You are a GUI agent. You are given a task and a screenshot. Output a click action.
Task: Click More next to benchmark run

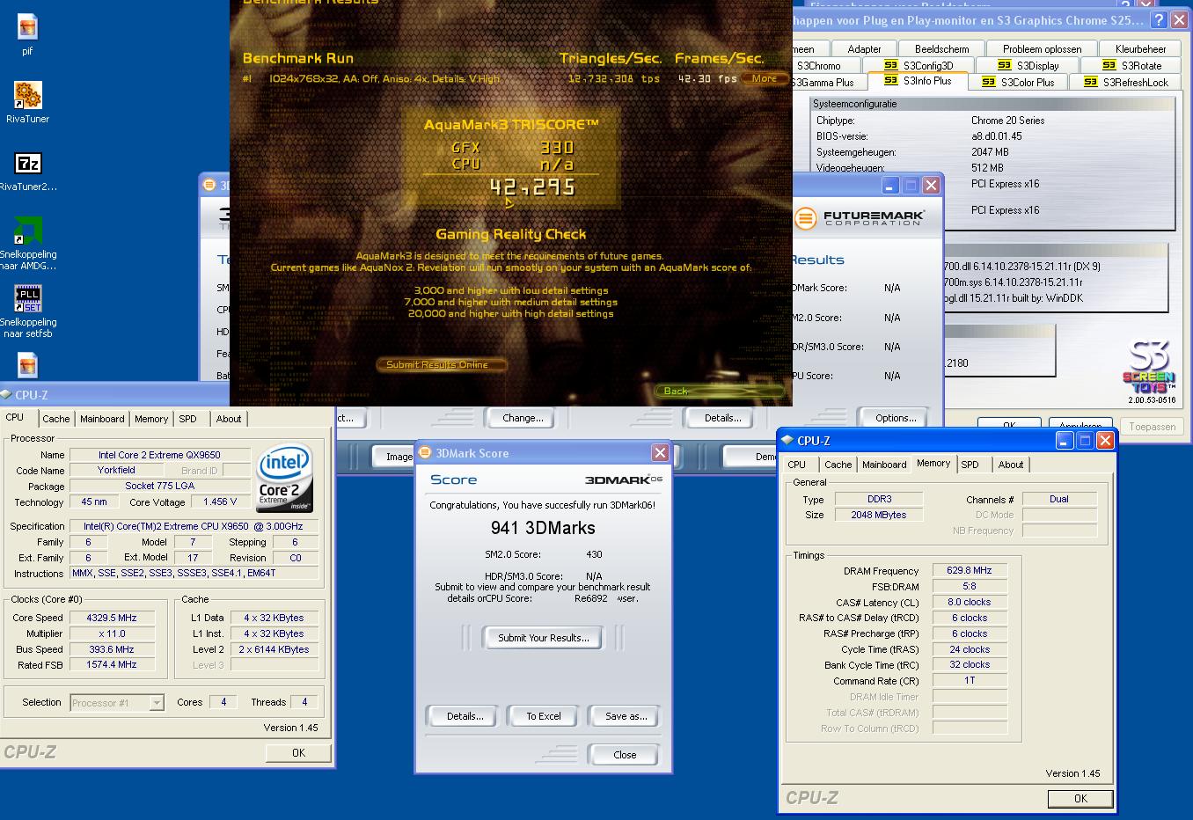(x=764, y=78)
